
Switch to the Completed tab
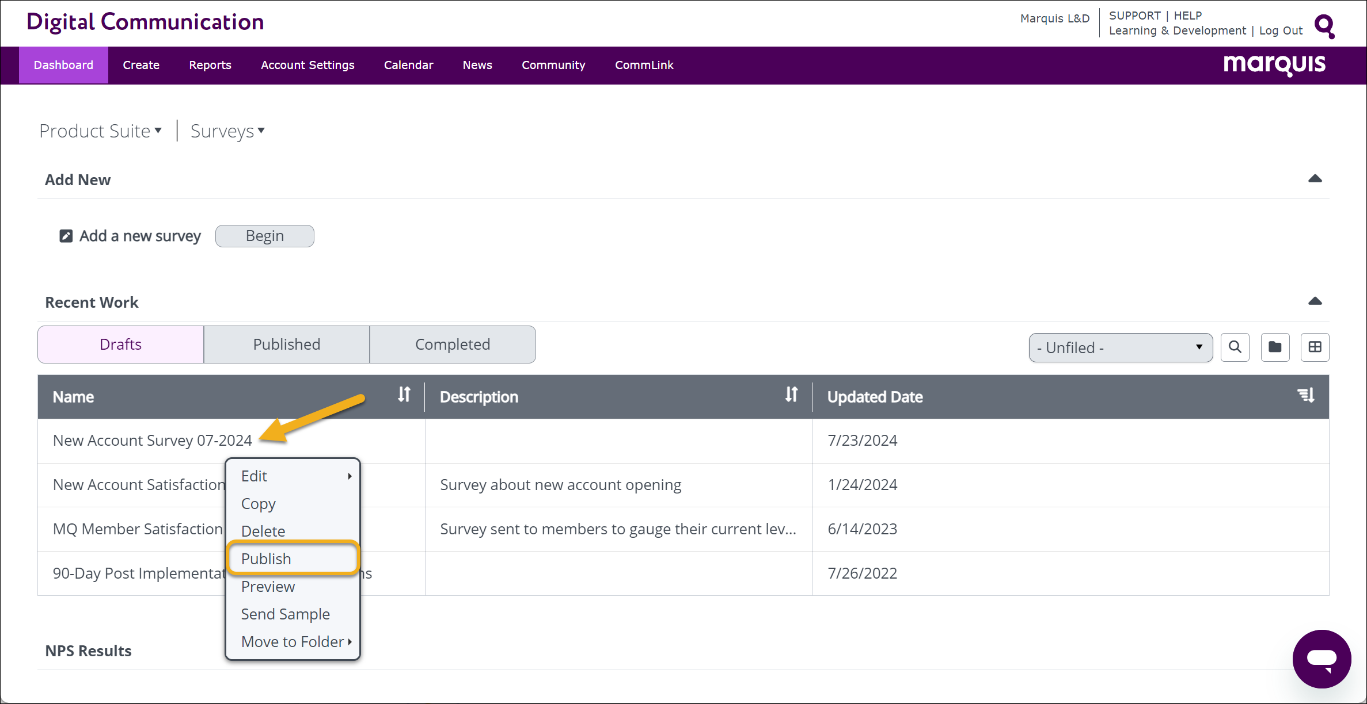click(x=453, y=345)
